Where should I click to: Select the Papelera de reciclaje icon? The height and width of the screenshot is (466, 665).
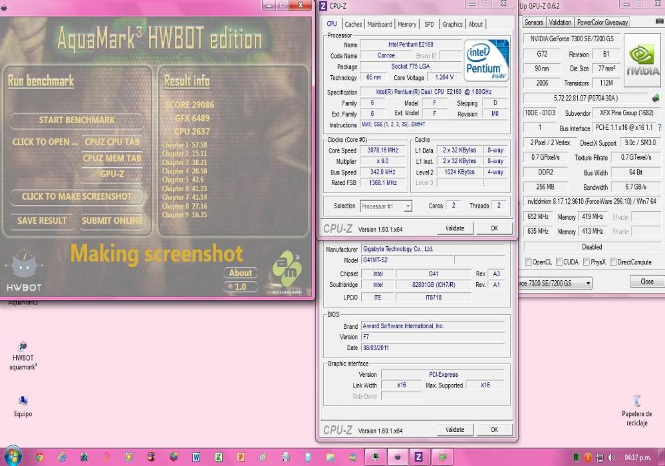636,410
